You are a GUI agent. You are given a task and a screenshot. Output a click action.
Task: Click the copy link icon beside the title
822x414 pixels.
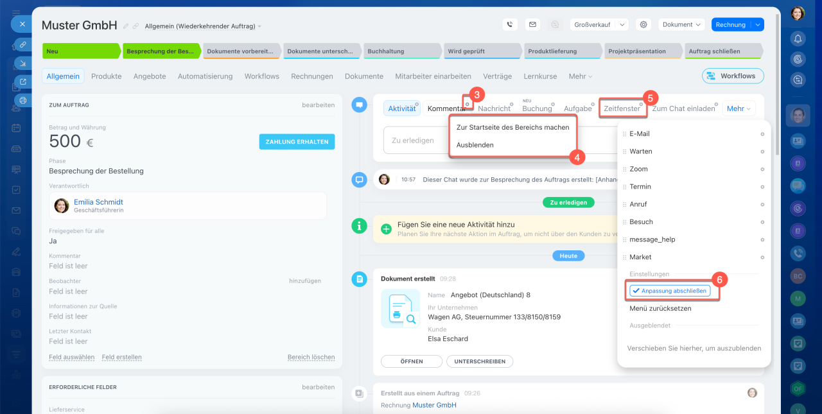[136, 26]
